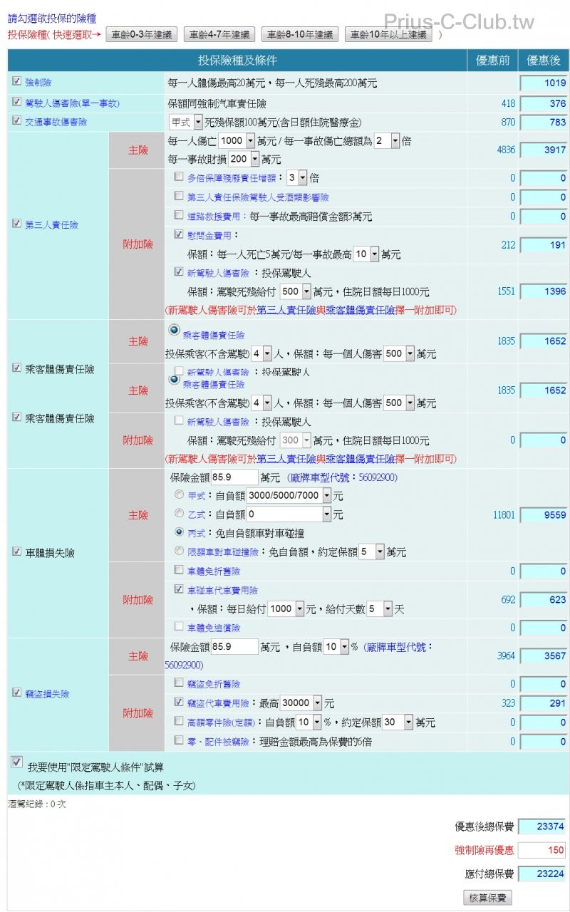
Task: Open the 竊盜代車費用 最高 30000 dropdown
Action: click(301, 703)
